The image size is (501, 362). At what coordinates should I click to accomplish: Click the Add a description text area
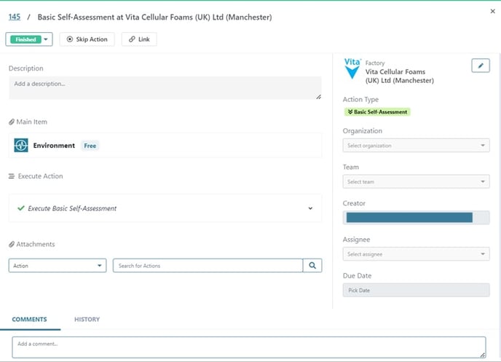[x=165, y=88]
